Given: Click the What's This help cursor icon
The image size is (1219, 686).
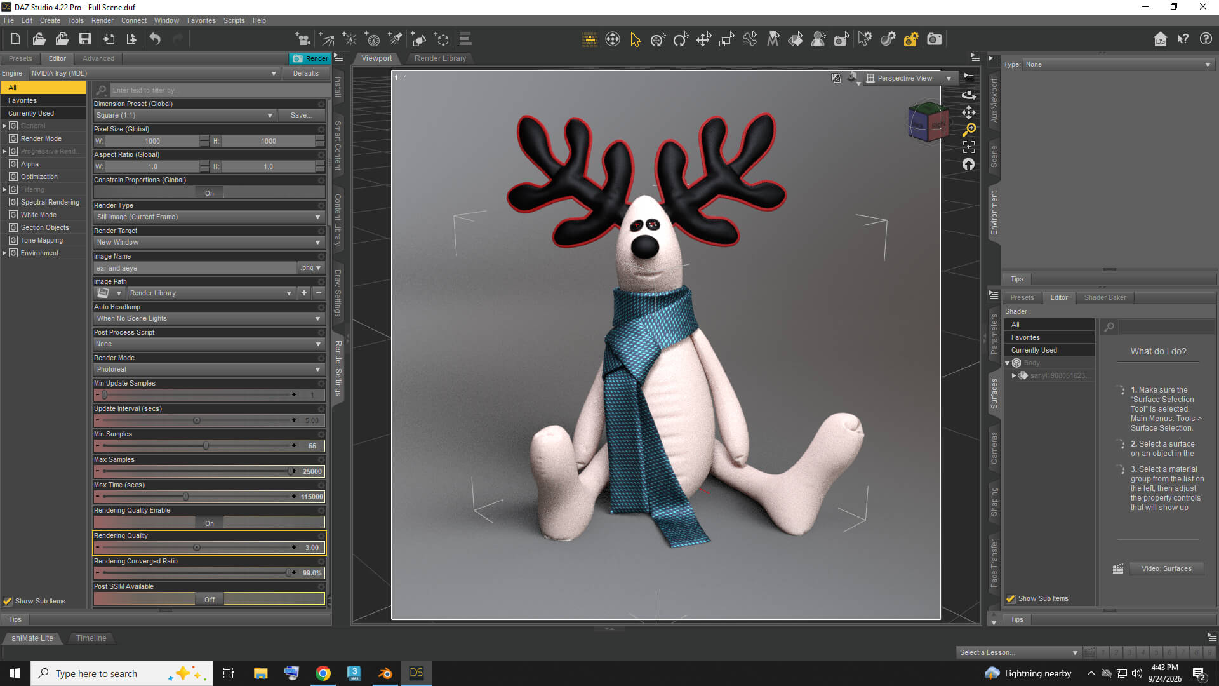Looking at the screenshot, I should [1183, 39].
